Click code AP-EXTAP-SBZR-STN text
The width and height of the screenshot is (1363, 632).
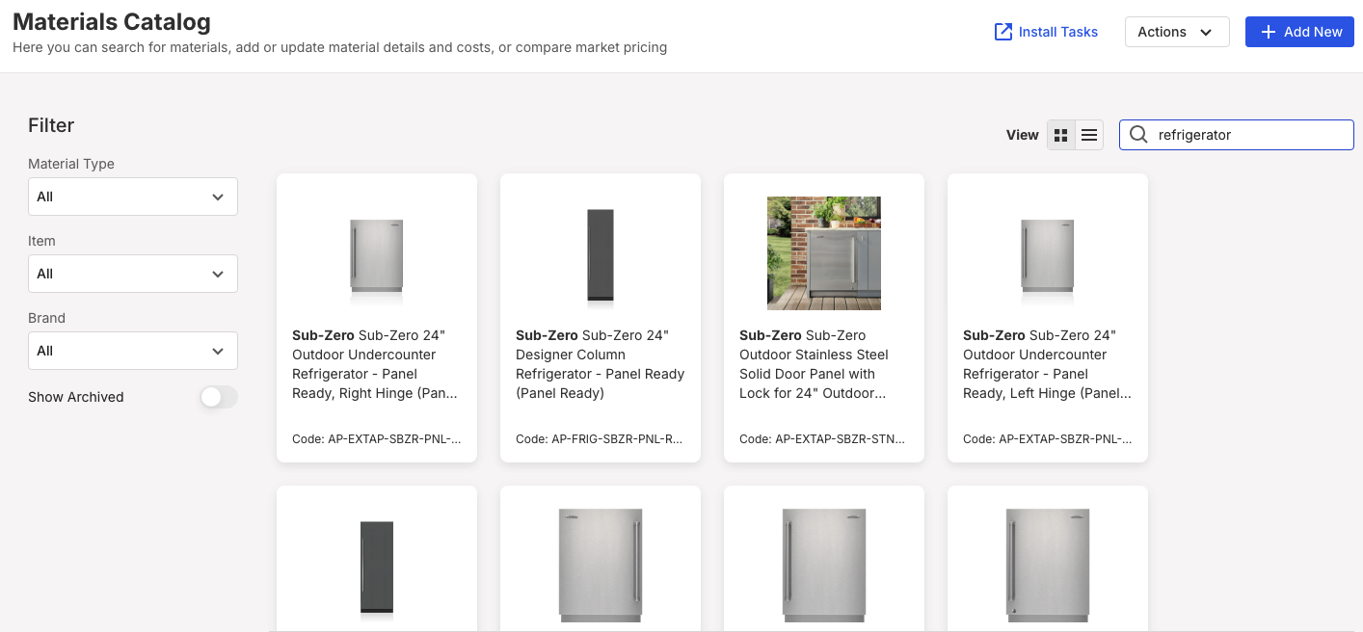point(824,439)
